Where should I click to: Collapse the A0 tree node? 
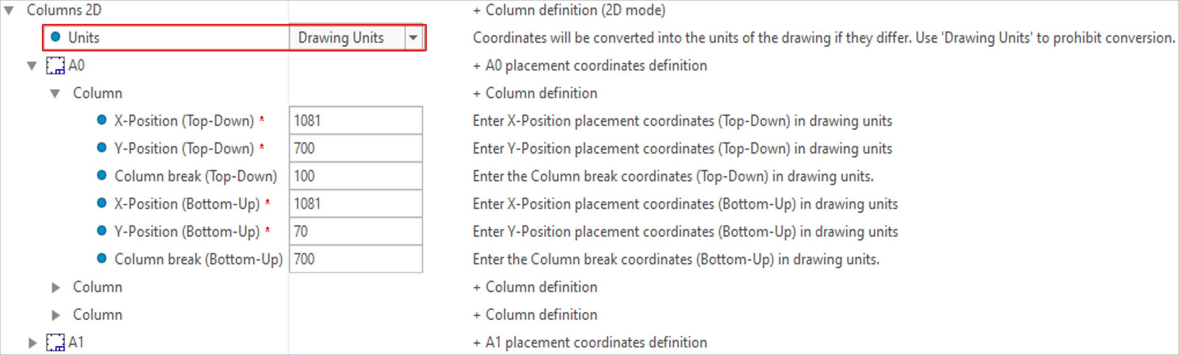[x=32, y=66]
